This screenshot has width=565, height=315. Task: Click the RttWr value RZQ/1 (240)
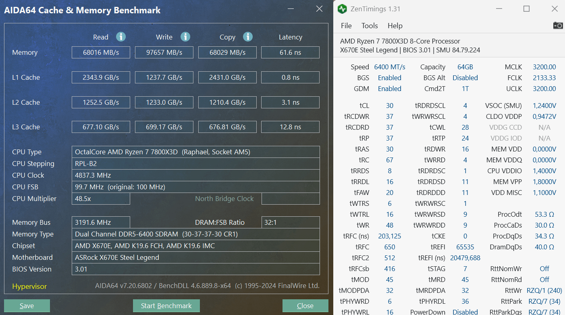tap(544, 290)
